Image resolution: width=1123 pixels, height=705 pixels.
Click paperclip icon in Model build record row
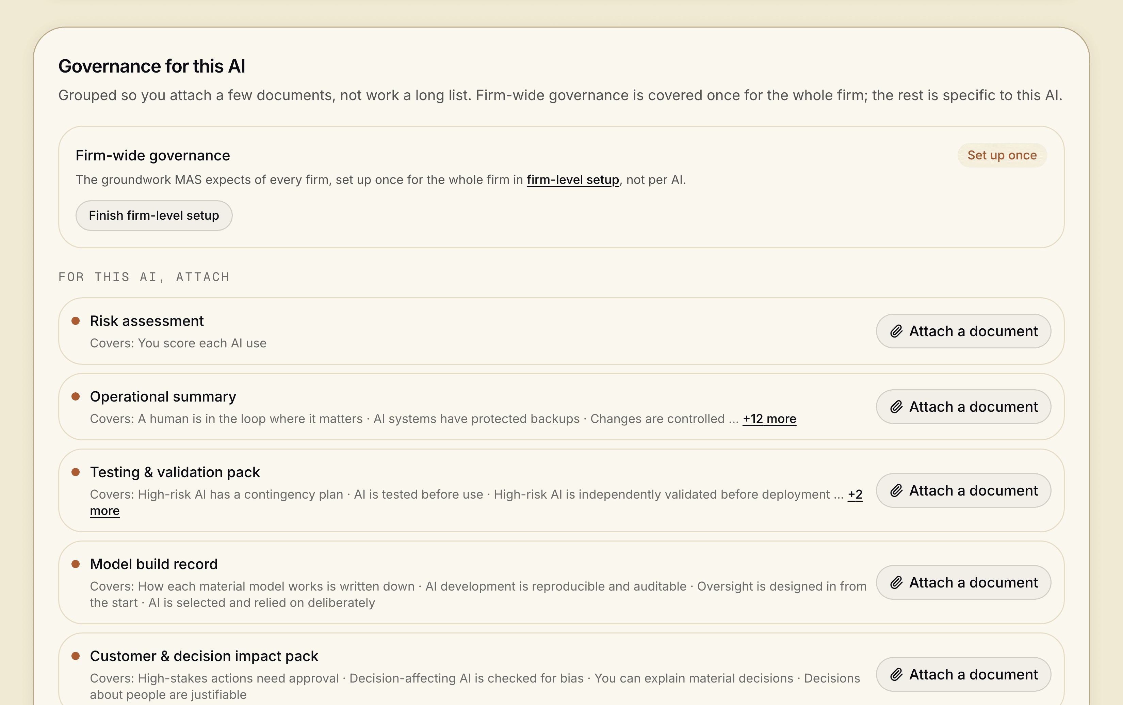tap(896, 582)
